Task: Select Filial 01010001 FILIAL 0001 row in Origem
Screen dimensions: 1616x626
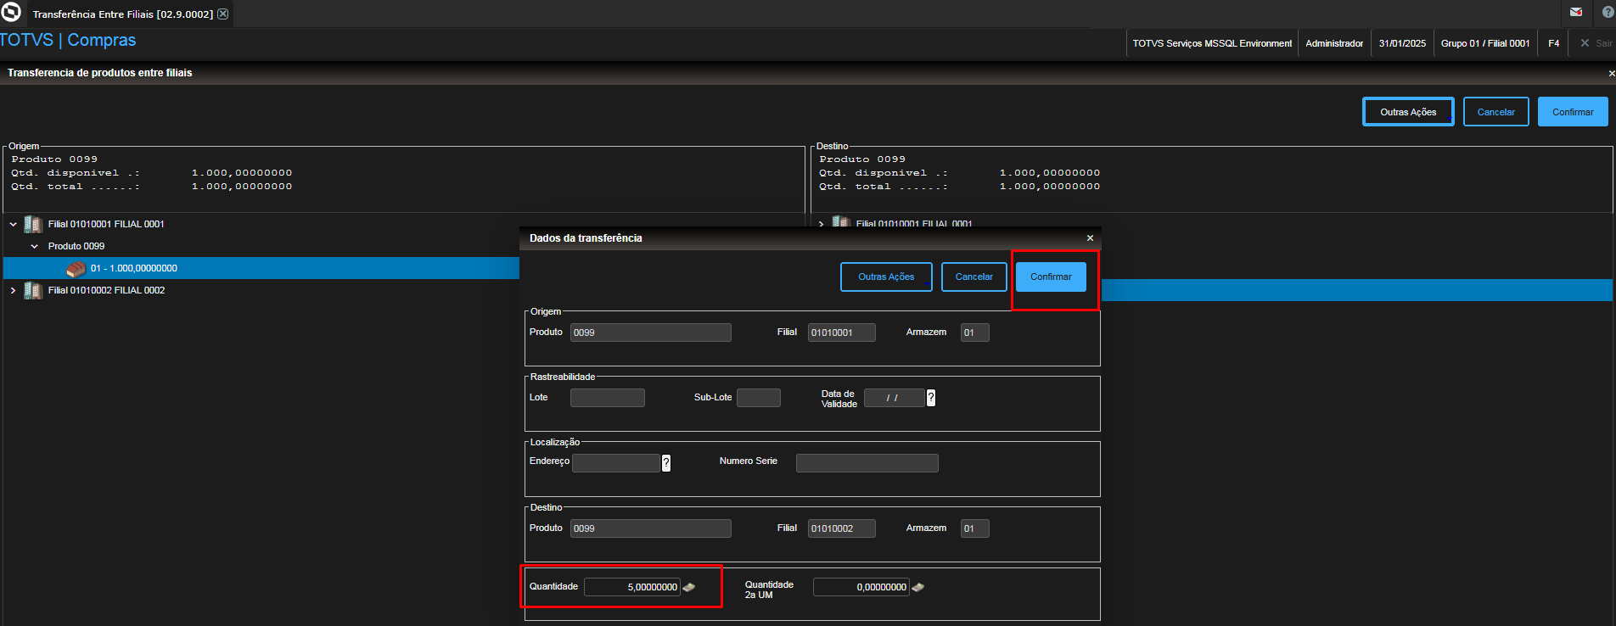Action: 261,224
